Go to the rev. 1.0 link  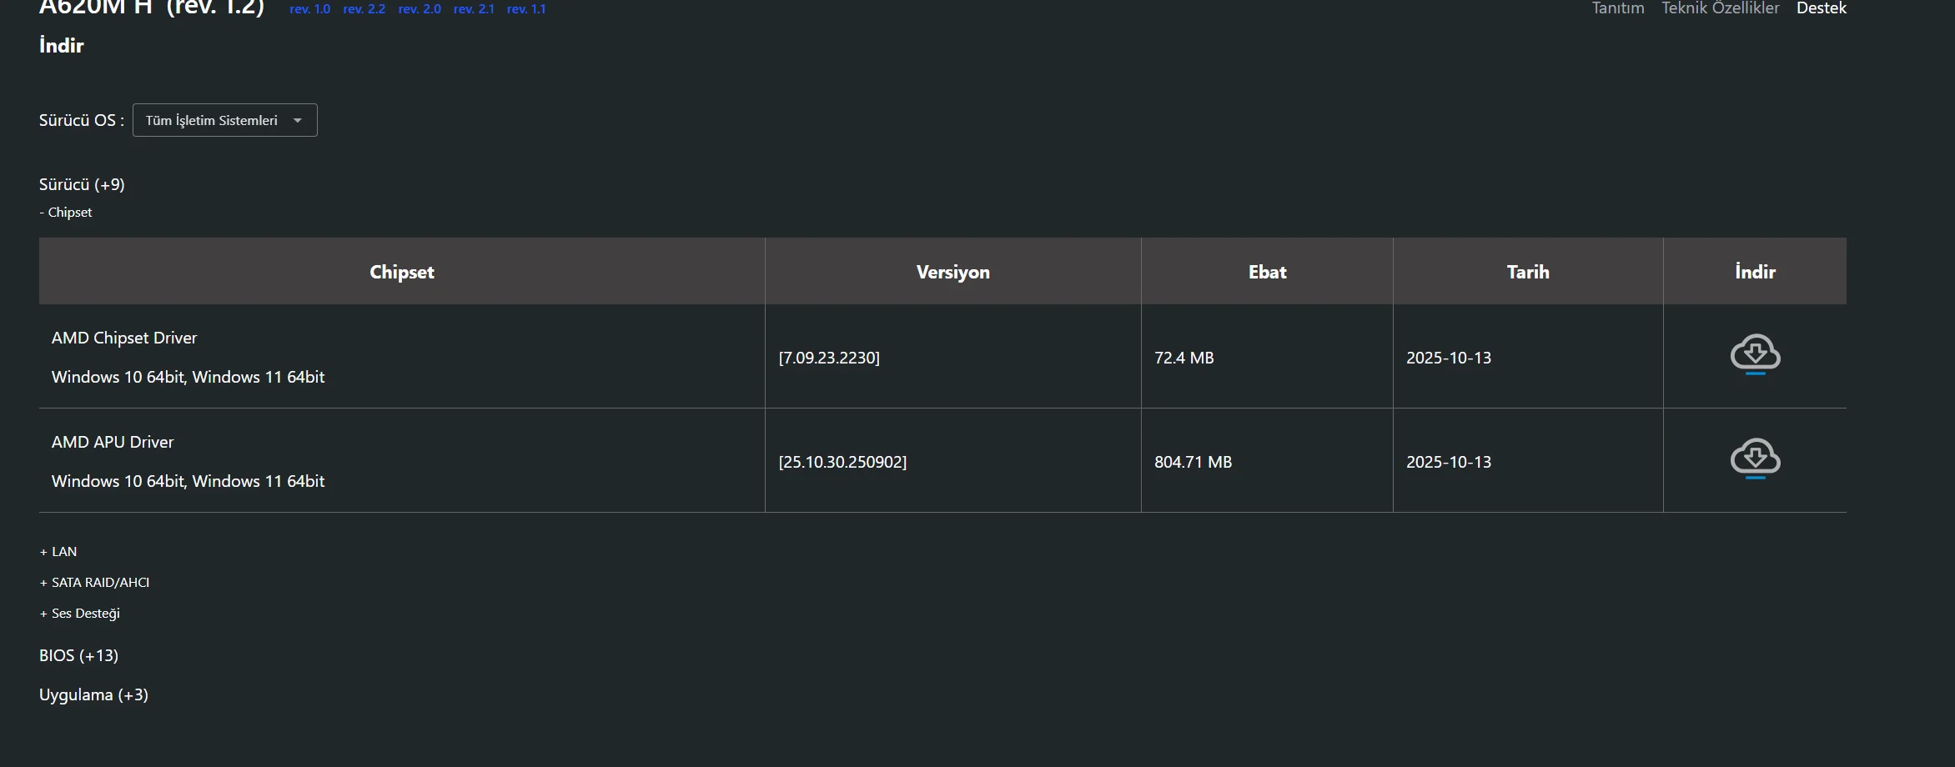click(309, 9)
